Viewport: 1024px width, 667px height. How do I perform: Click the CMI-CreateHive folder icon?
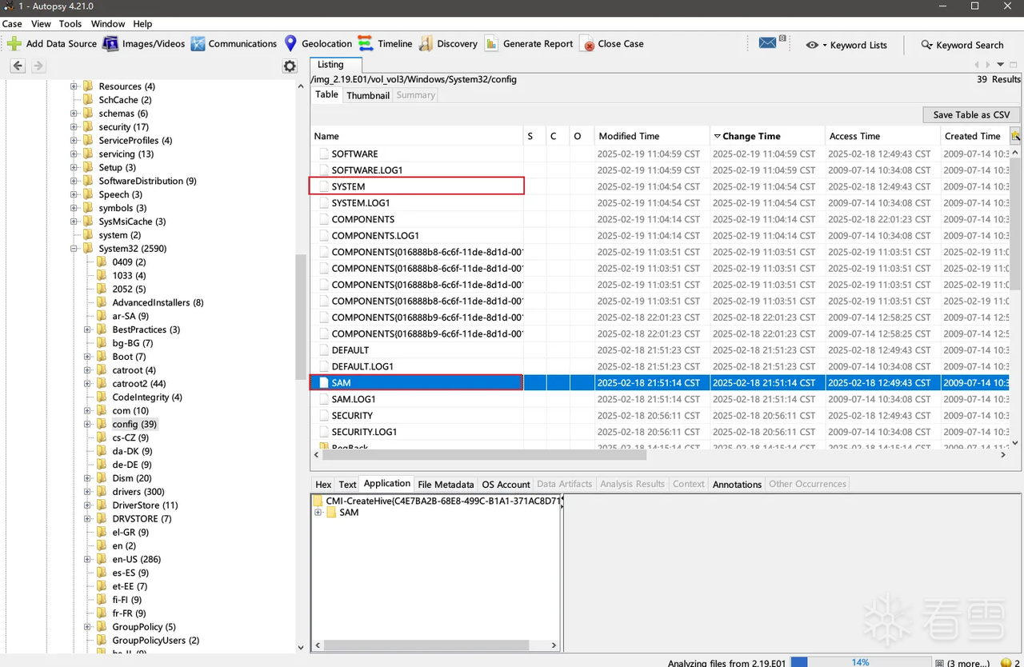point(318,501)
